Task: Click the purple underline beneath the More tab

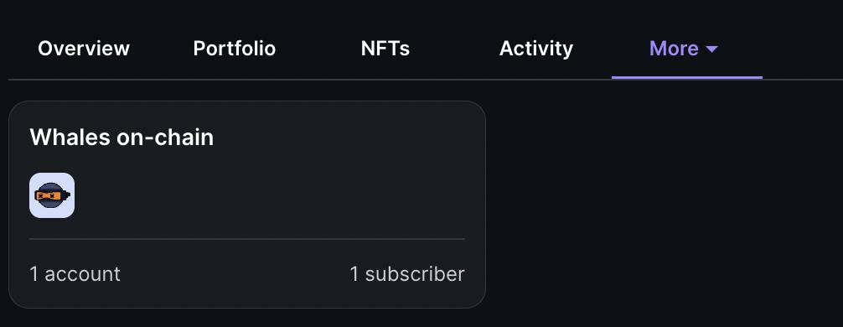Action: click(x=686, y=77)
